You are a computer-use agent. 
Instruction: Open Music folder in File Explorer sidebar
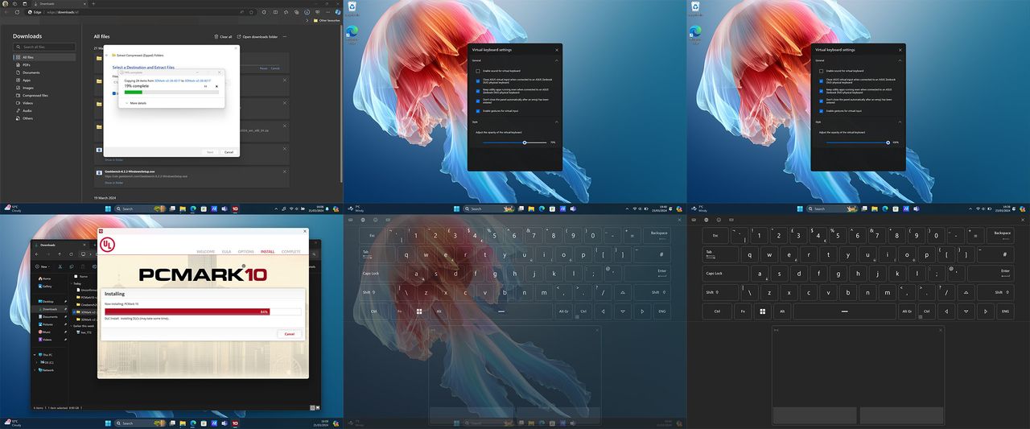pyautogui.click(x=47, y=332)
